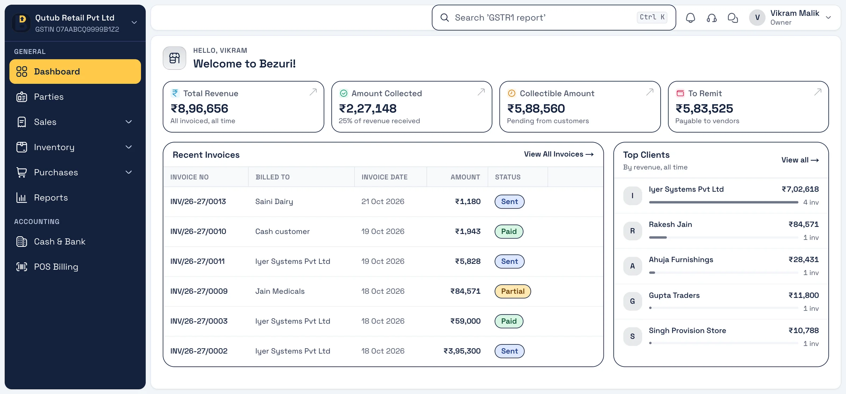Select invoice number INV/26-27/0009
Viewport: 846px width, 394px height.
click(199, 291)
